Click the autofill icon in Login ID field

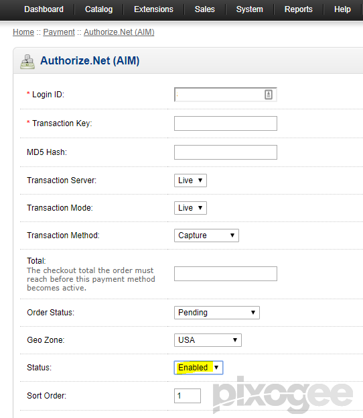(269, 95)
